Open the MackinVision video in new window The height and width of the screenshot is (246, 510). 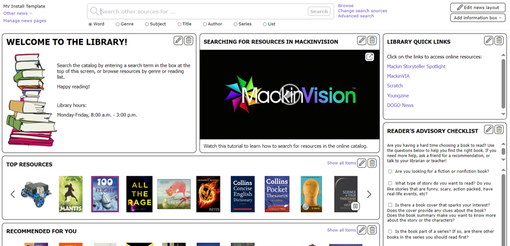pyautogui.click(x=369, y=57)
